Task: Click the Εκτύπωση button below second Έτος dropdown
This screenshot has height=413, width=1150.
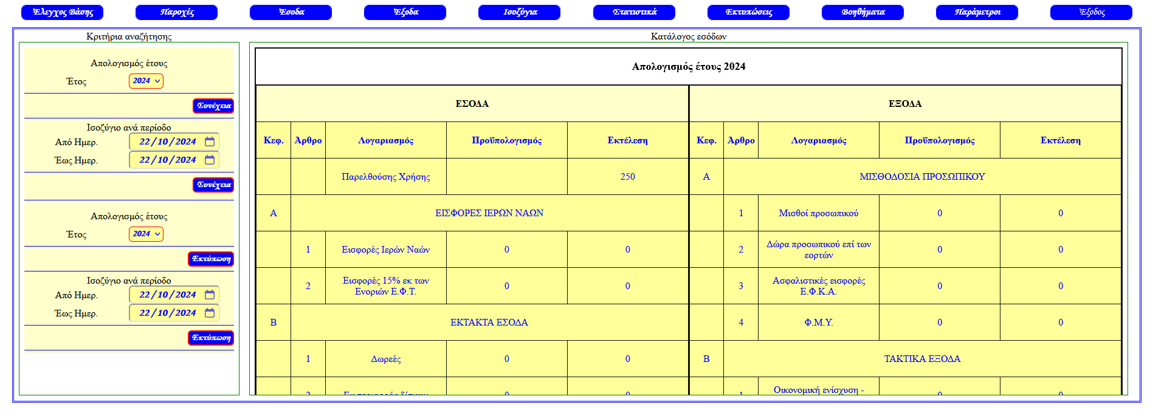Action: [x=211, y=259]
